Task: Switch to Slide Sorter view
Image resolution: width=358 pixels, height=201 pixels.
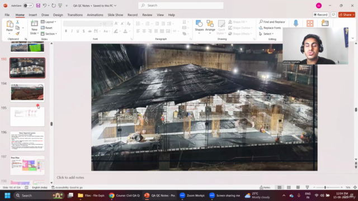Action: (x=289, y=188)
